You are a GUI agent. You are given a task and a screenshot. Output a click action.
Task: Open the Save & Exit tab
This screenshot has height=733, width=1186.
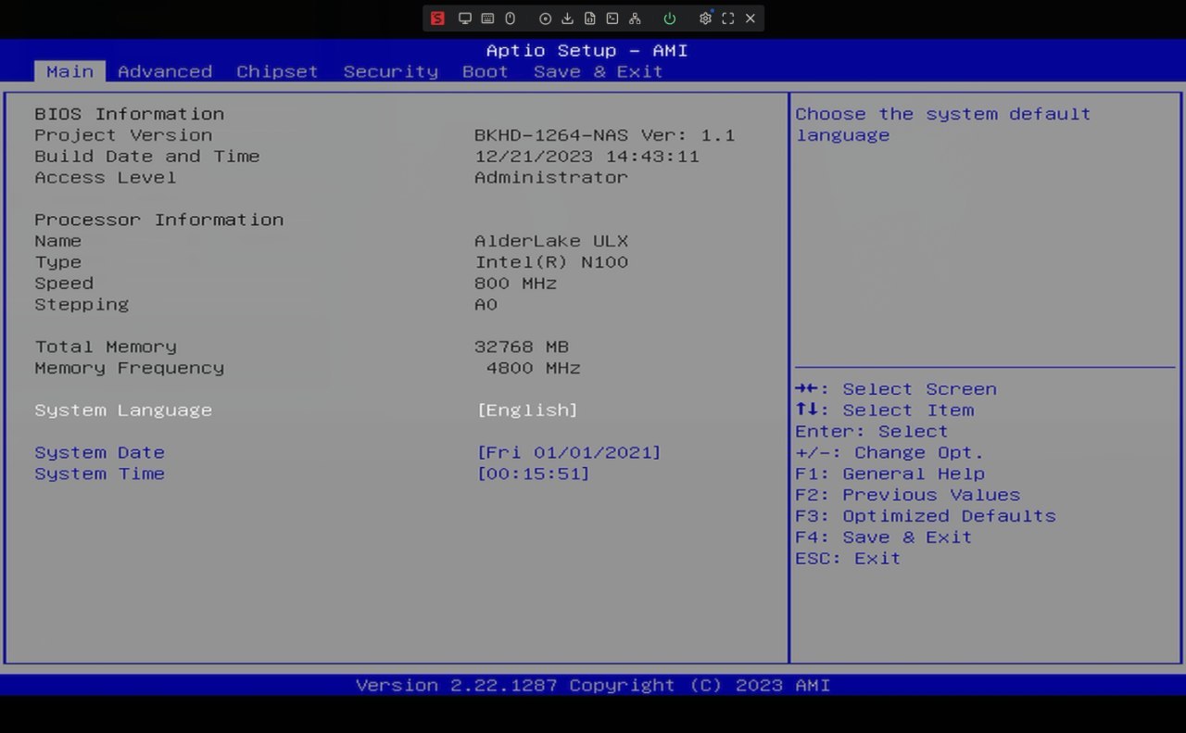coord(598,71)
